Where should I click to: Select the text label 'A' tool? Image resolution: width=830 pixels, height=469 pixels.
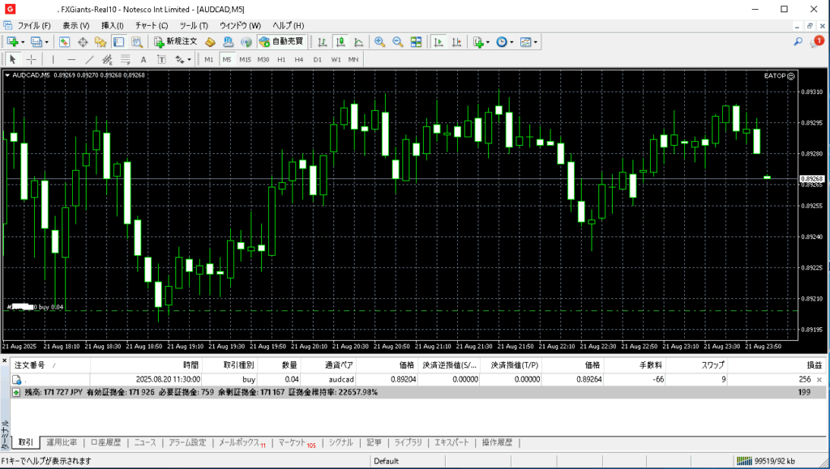click(x=143, y=59)
